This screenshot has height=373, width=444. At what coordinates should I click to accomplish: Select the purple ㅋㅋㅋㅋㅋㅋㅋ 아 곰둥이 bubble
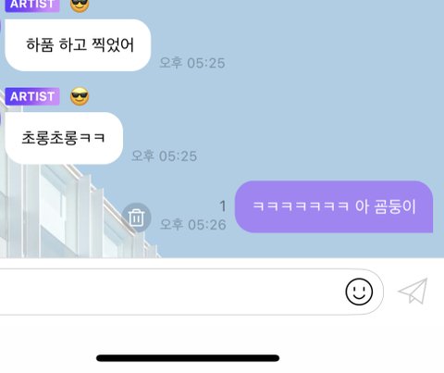click(334, 206)
